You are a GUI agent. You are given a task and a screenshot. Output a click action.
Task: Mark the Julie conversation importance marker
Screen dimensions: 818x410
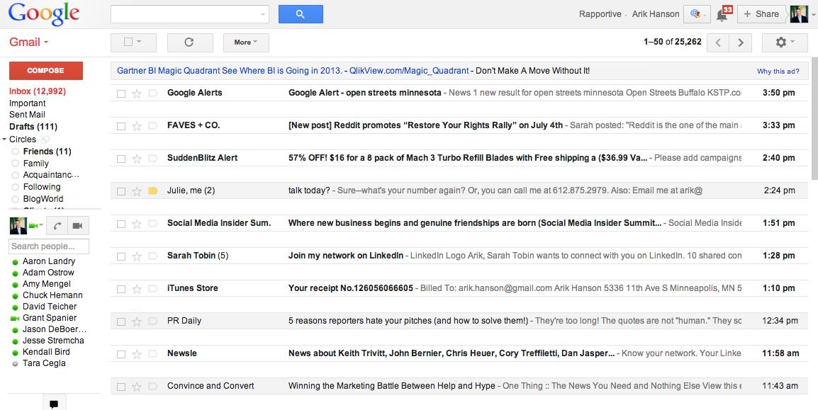pos(152,191)
